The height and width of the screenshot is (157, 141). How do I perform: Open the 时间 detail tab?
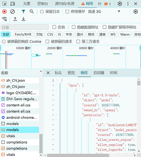114,73
